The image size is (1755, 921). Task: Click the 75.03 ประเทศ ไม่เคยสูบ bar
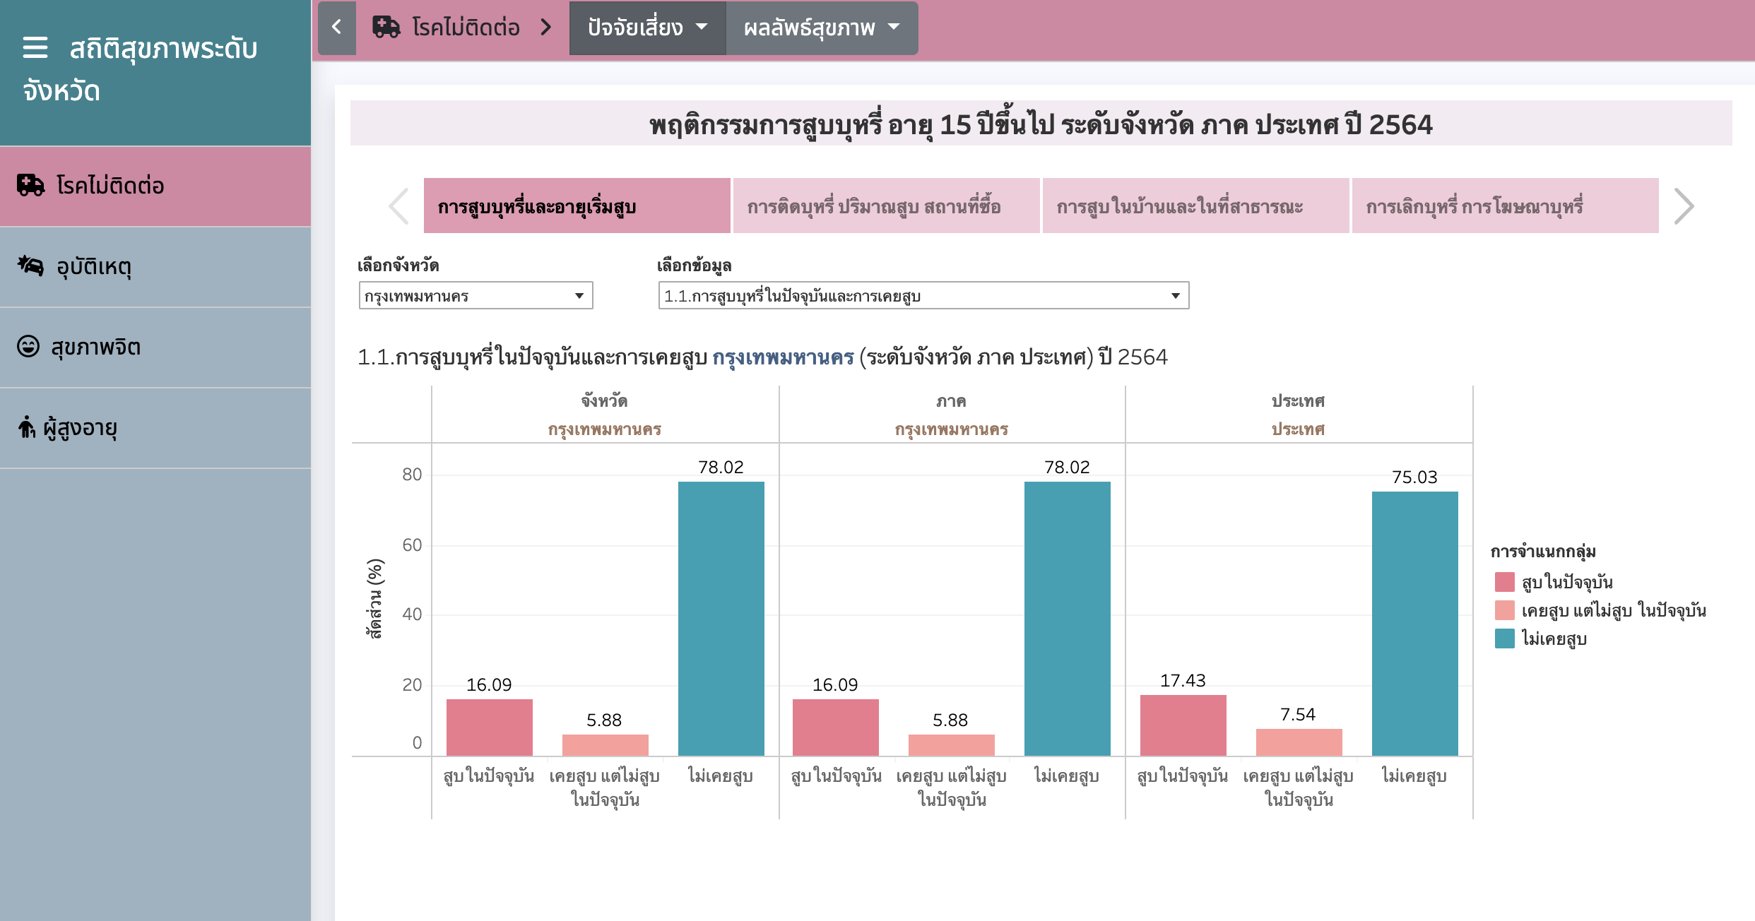click(x=1414, y=623)
